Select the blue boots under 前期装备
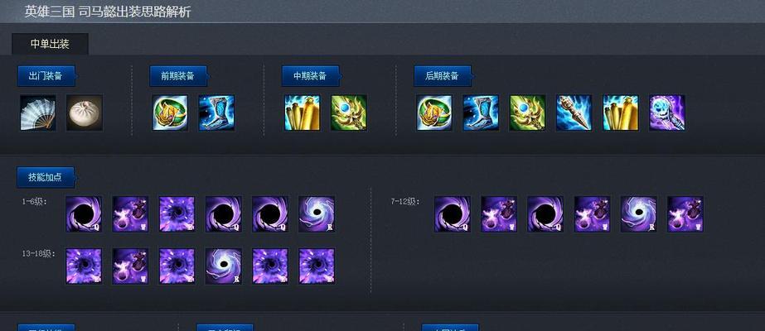 (216, 113)
